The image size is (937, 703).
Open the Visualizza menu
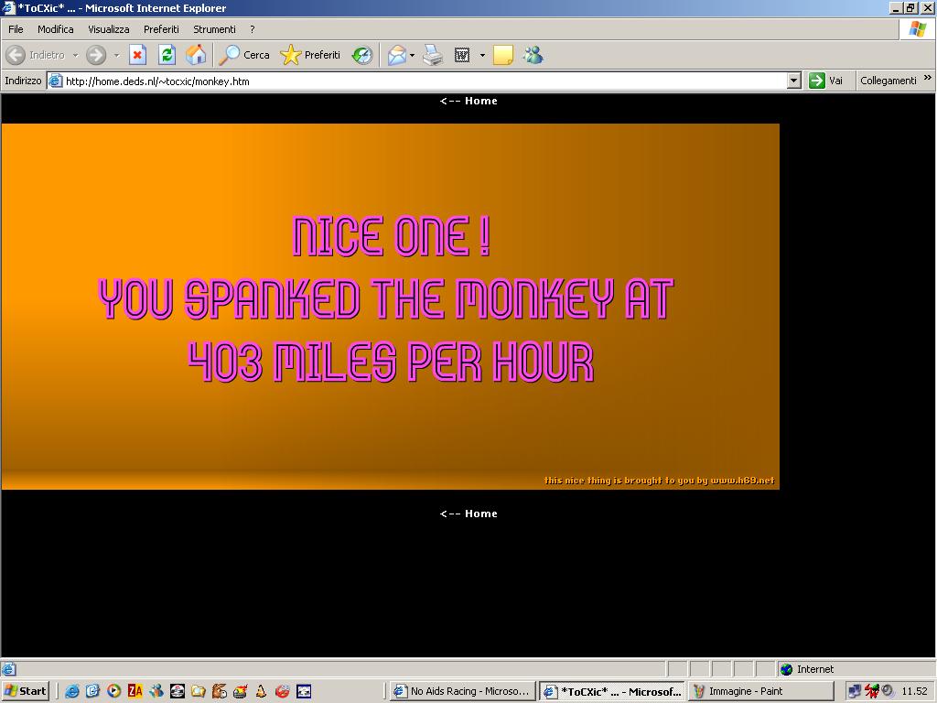click(x=108, y=29)
